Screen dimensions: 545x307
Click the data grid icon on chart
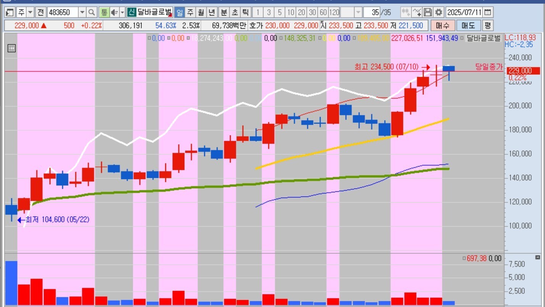(11, 48)
